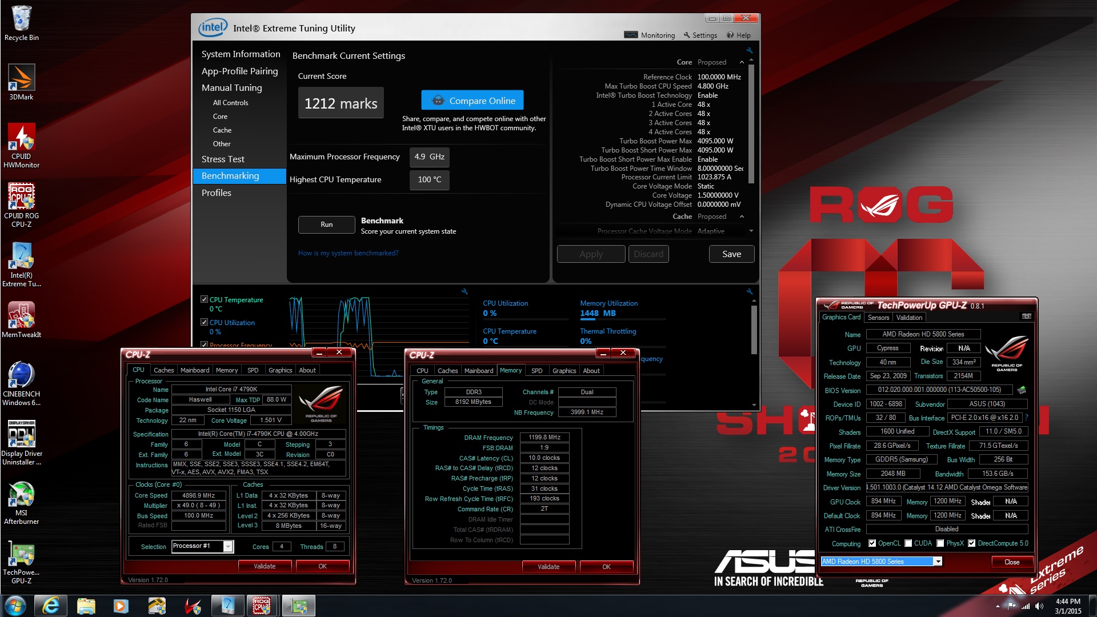This screenshot has height=617, width=1097.
Task: Toggle PhysX checkbox in GPU-Z
Action: 940,543
